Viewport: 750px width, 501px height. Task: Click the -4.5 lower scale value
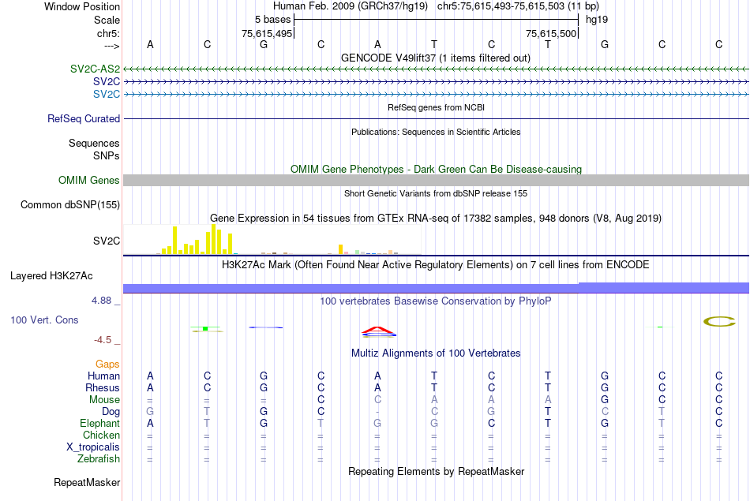click(x=103, y=340)
